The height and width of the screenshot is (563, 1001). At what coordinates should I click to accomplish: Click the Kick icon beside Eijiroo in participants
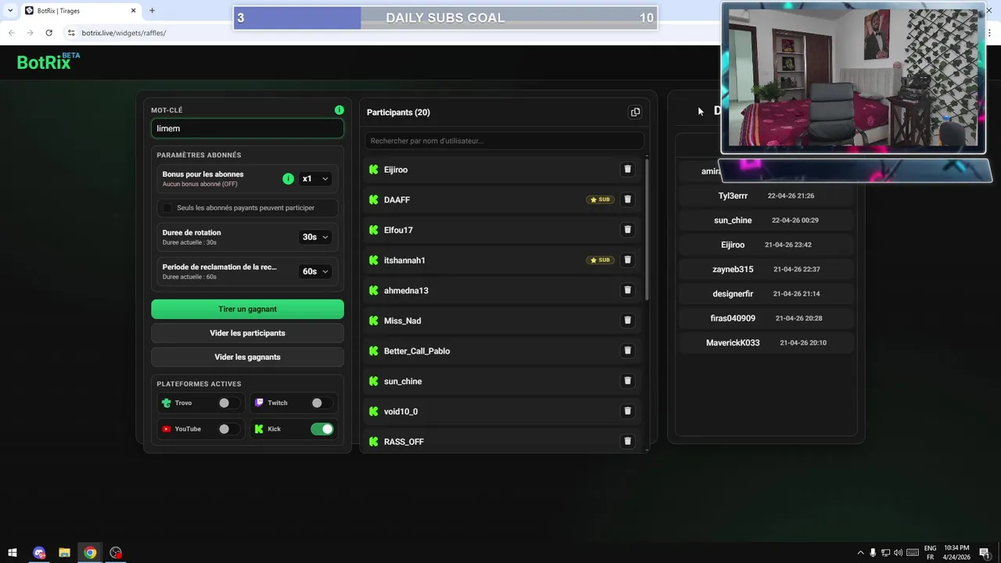[x=373, y=170]
